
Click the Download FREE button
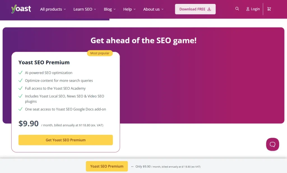[195, 9]
